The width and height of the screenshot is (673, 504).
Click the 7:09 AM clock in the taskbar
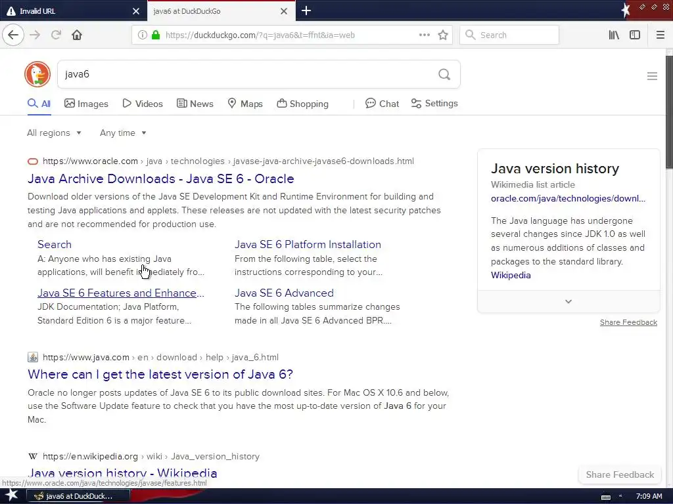(x=649, y=496)
